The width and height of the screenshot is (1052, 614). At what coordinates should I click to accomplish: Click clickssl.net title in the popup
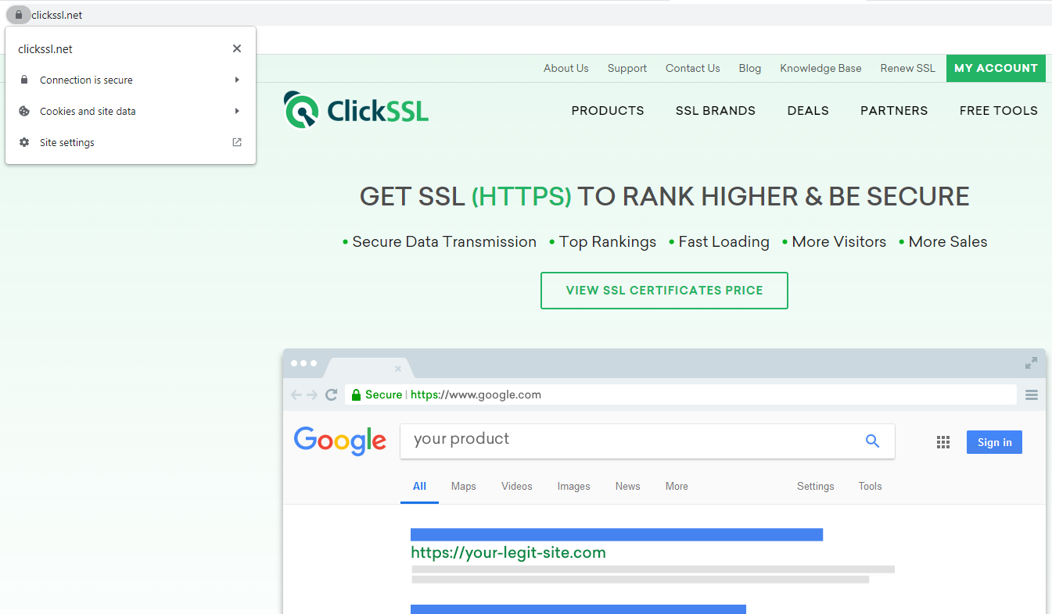(45, 48)
